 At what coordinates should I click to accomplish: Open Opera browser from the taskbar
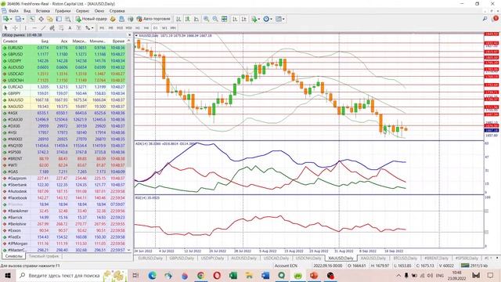(x=217, y=275)
